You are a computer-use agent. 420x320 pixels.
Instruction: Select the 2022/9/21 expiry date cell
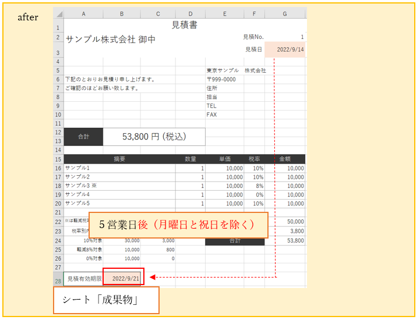click(122, 279)
